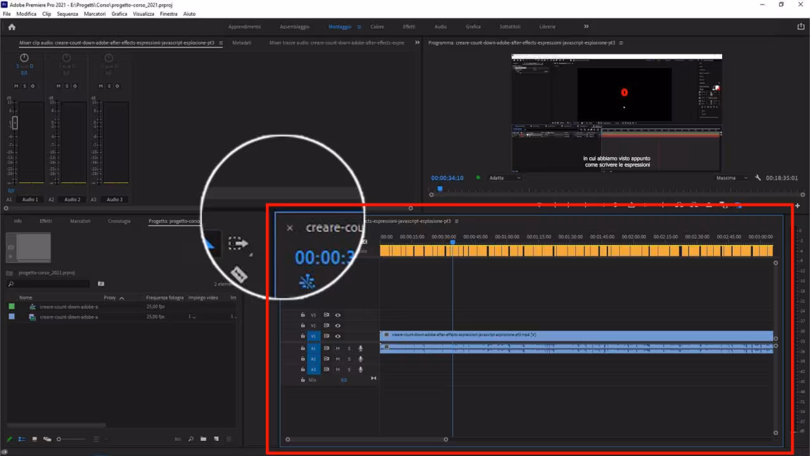Open Info panel tab

coord(18,221)
